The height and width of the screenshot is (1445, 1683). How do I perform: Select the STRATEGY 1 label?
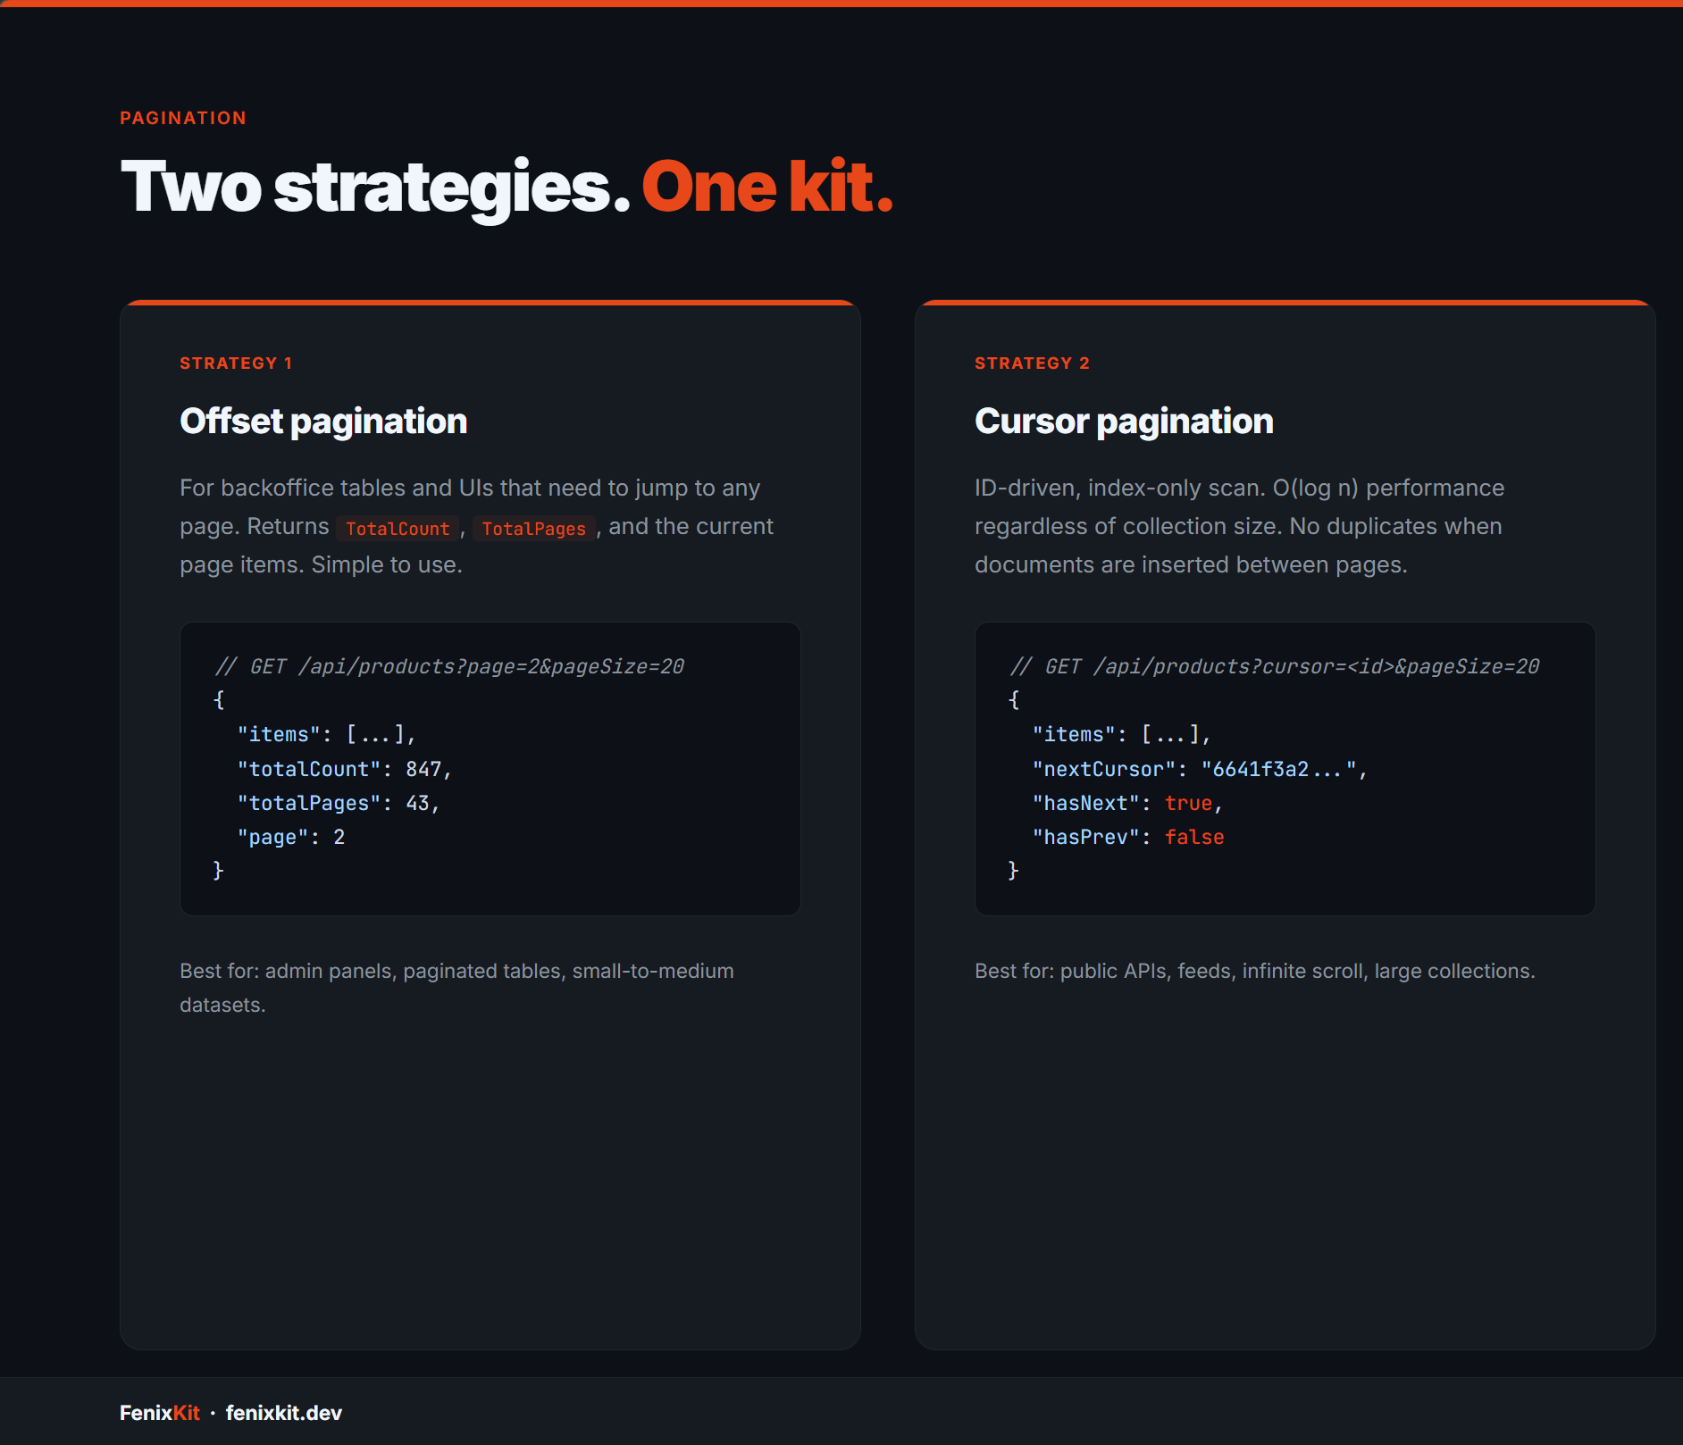[236, 363]
